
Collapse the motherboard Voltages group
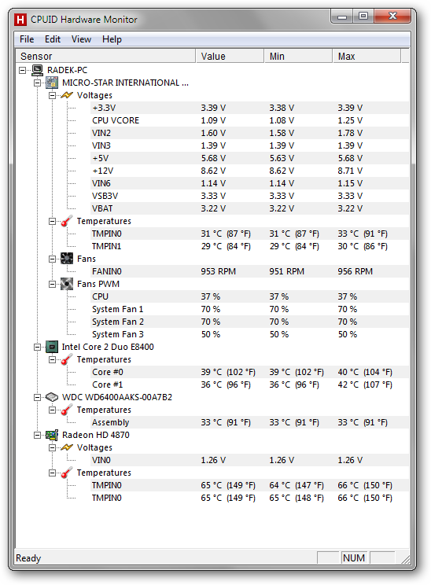click(x=52, y=95)
